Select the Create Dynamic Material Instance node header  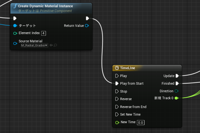click(x=51, y=9)
